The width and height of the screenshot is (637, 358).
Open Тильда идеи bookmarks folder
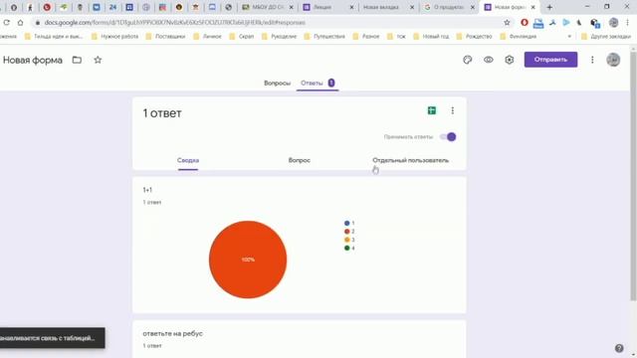click(54, 37)
